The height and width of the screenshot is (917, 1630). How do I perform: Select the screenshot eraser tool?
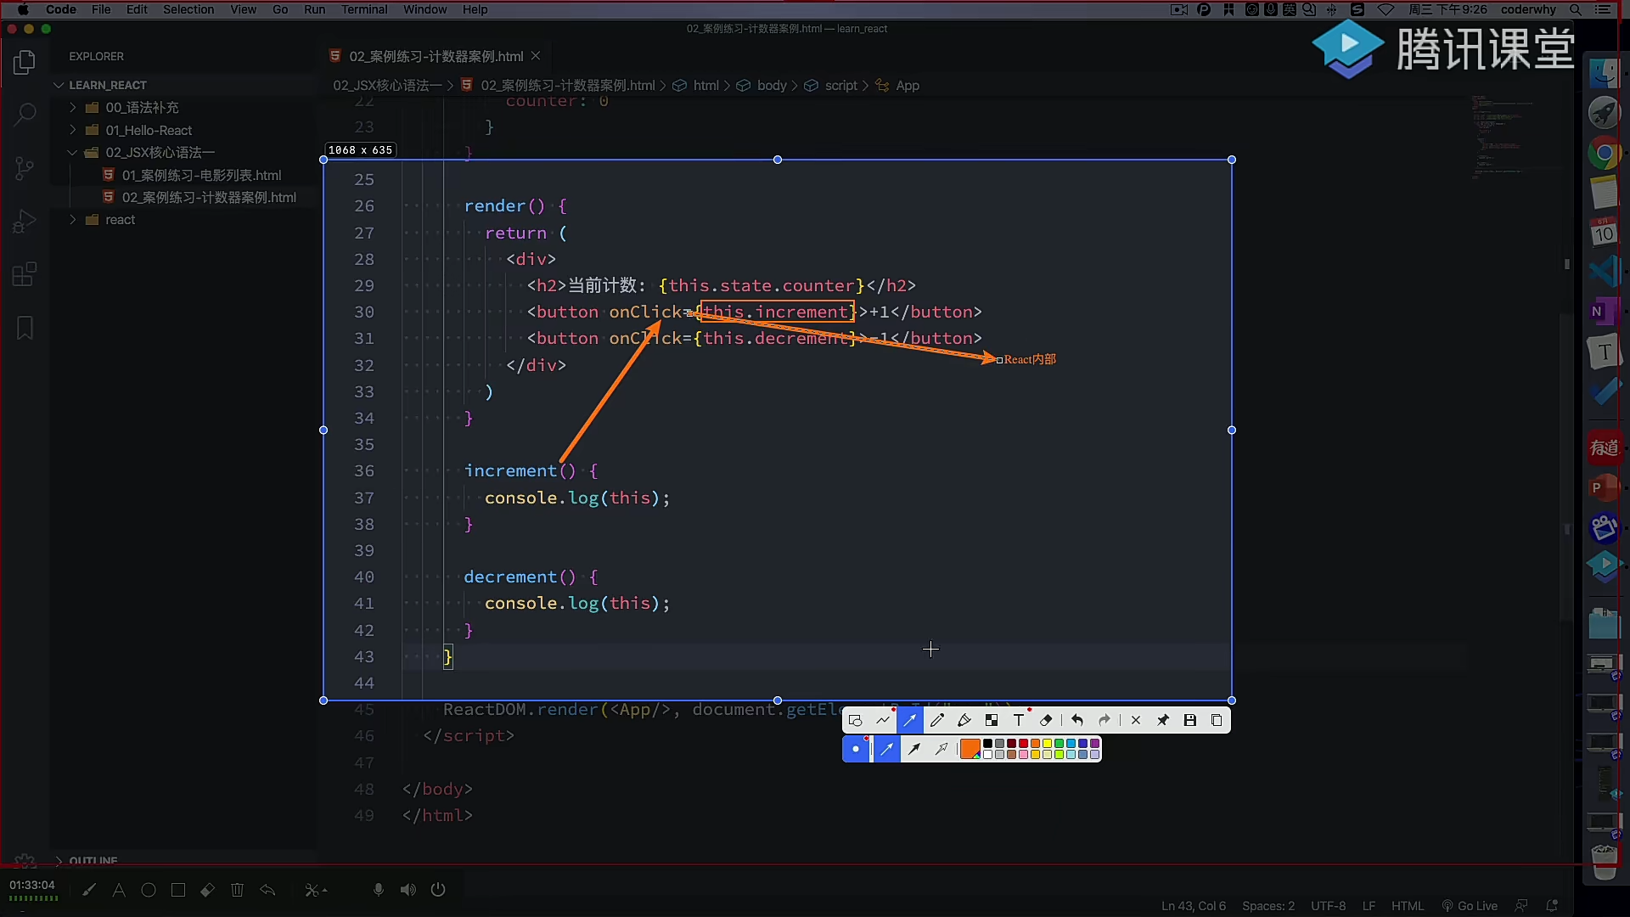(1046, 720)
